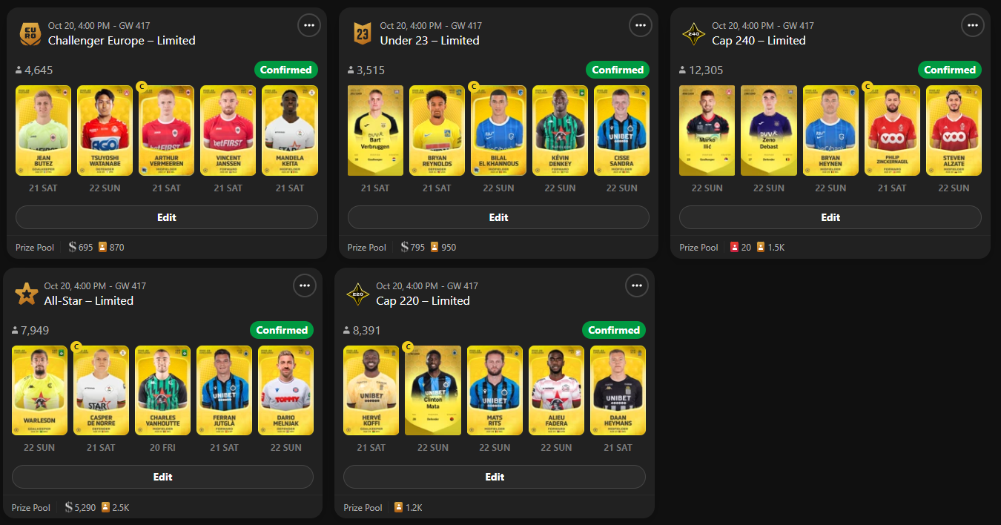Open Under 23 three-dot options menu
Image resolution: width=1001 pixels, height=525 pixels.
[x=641, y=25]
